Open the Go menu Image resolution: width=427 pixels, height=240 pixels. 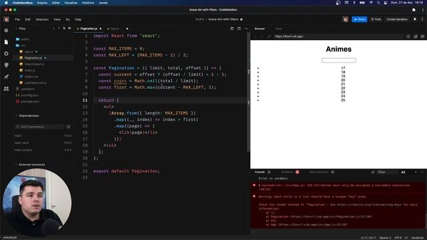[x=67, y=19]
